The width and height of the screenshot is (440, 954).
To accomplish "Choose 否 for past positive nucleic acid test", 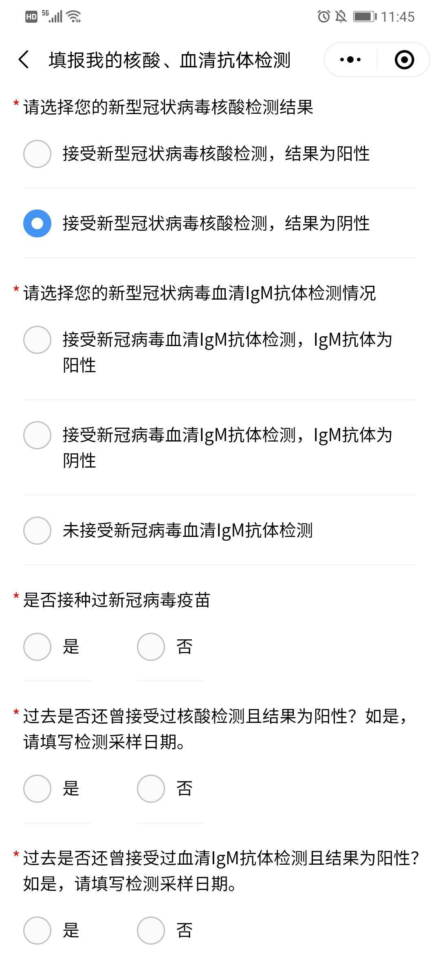I will (x=151, y=788).
